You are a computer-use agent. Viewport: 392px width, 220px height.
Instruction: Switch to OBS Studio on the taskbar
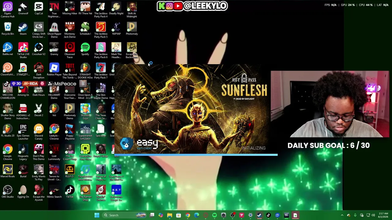coord(232,215)
